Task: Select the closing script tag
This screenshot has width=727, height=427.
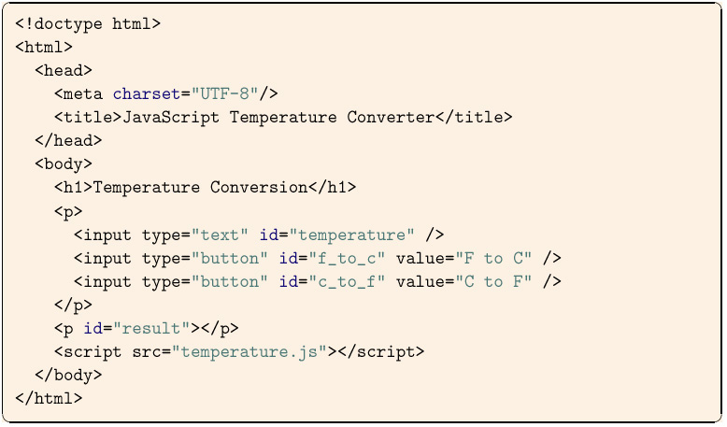Action: [380, 352]
